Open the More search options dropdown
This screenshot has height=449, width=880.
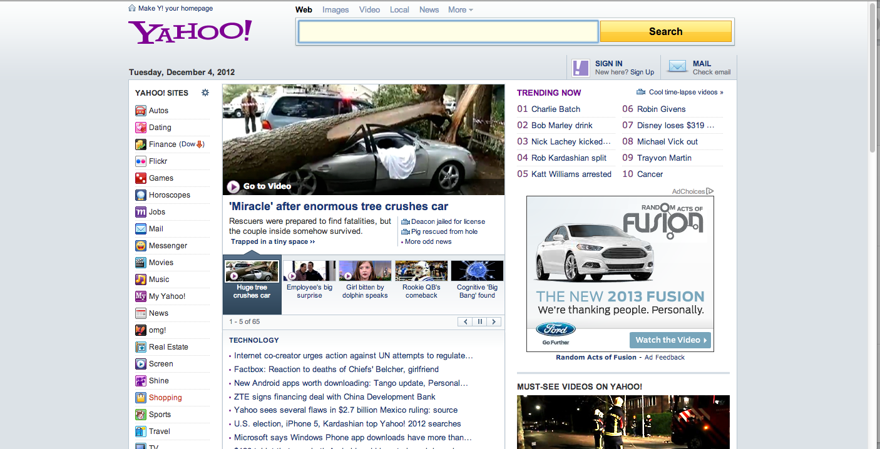coord(460,9)
